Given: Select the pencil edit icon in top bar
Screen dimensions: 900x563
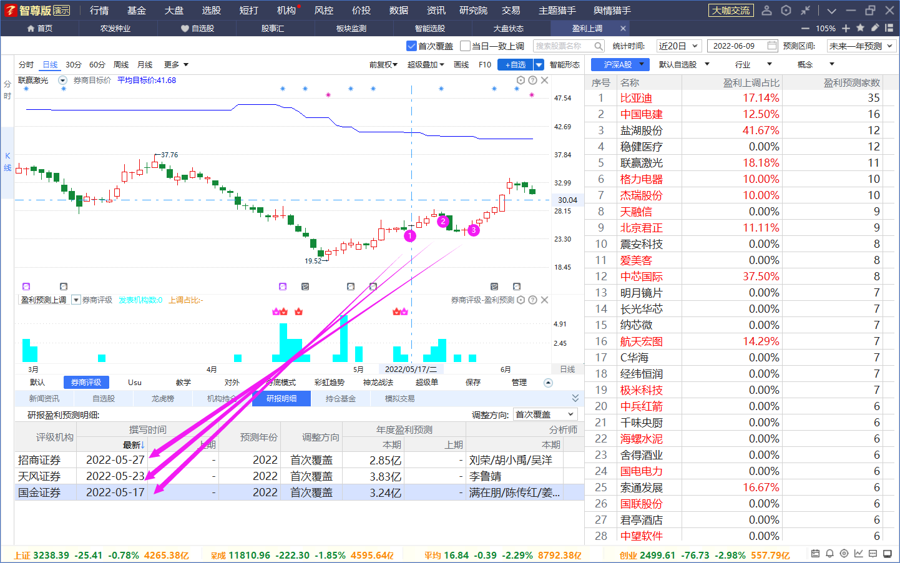Looking at the screenshot, I should coord(874,28).
